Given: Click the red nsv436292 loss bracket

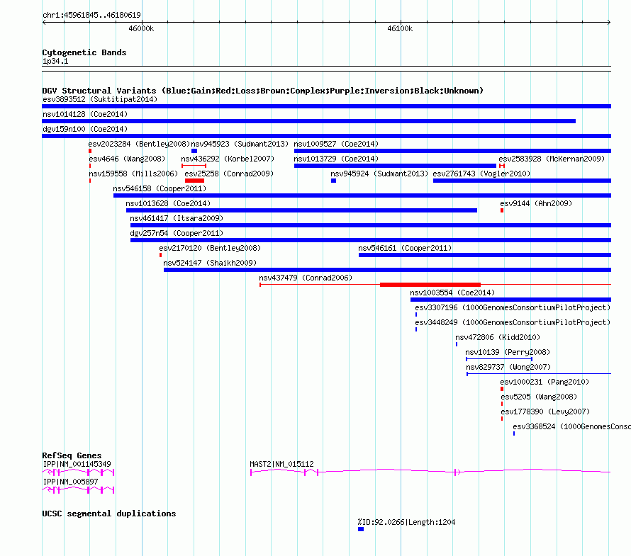Looking at the screenshot, I should pos(194,166).
